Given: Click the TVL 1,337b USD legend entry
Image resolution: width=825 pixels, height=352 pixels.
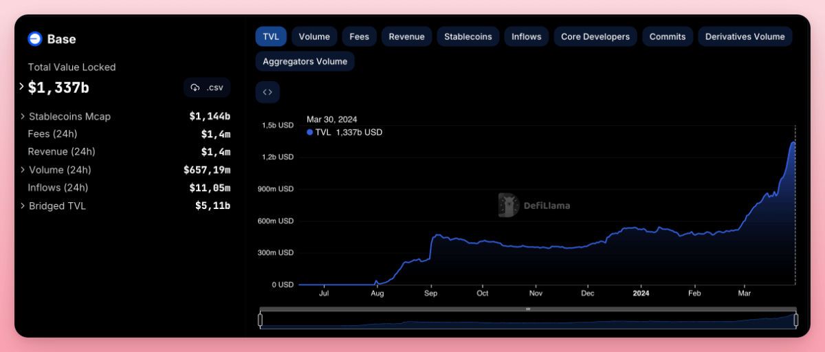Looking at the screenshot, I should click(x=344, y=132).
